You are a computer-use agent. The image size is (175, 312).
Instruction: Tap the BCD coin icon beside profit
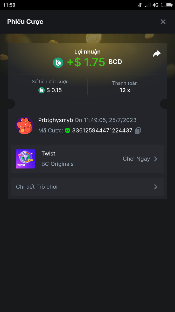tap(58, 62)
